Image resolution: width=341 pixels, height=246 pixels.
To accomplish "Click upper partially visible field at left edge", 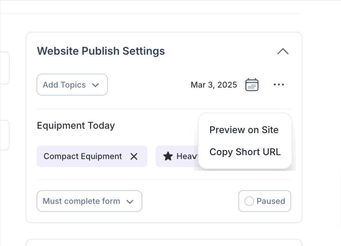I will 4,68.
